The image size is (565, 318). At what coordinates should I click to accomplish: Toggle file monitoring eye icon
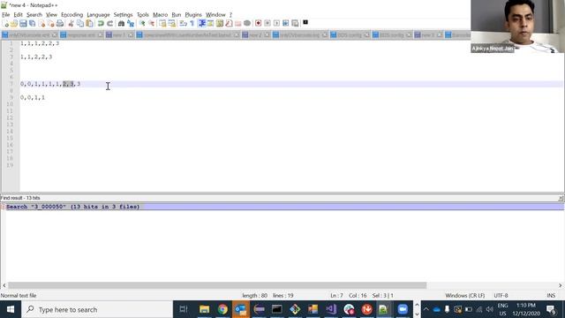[x=247, y=24]
